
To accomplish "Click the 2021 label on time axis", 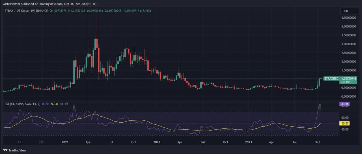I will pos(65,142).
